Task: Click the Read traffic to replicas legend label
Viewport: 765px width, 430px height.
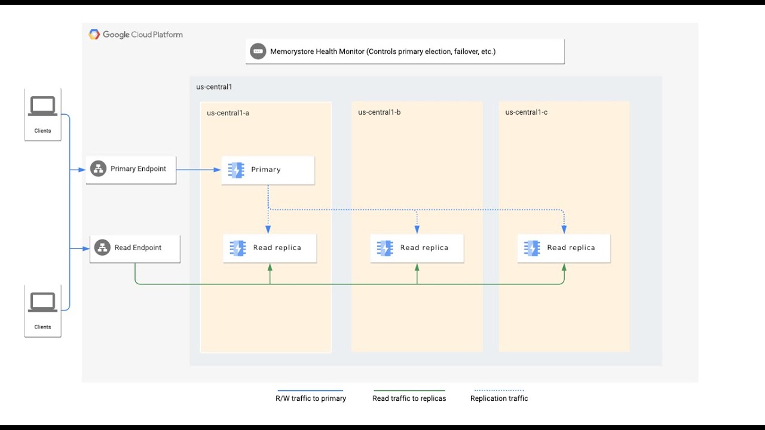Action: click(409, 398)
